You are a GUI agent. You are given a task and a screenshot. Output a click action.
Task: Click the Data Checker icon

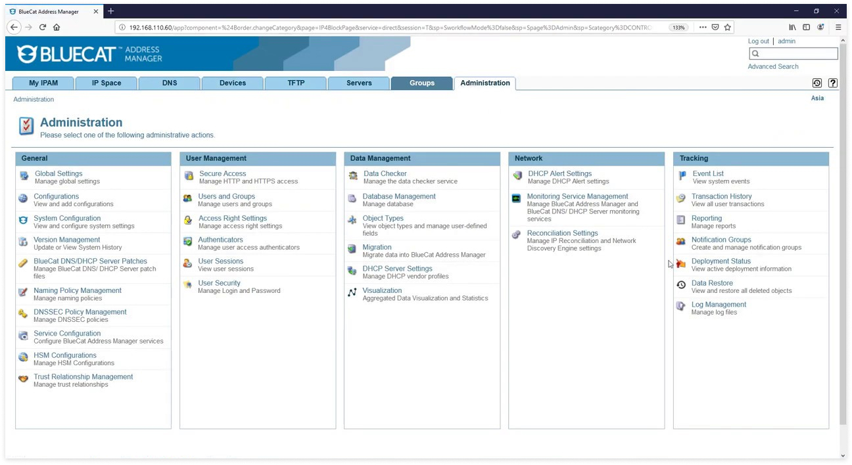pos(353,176)
